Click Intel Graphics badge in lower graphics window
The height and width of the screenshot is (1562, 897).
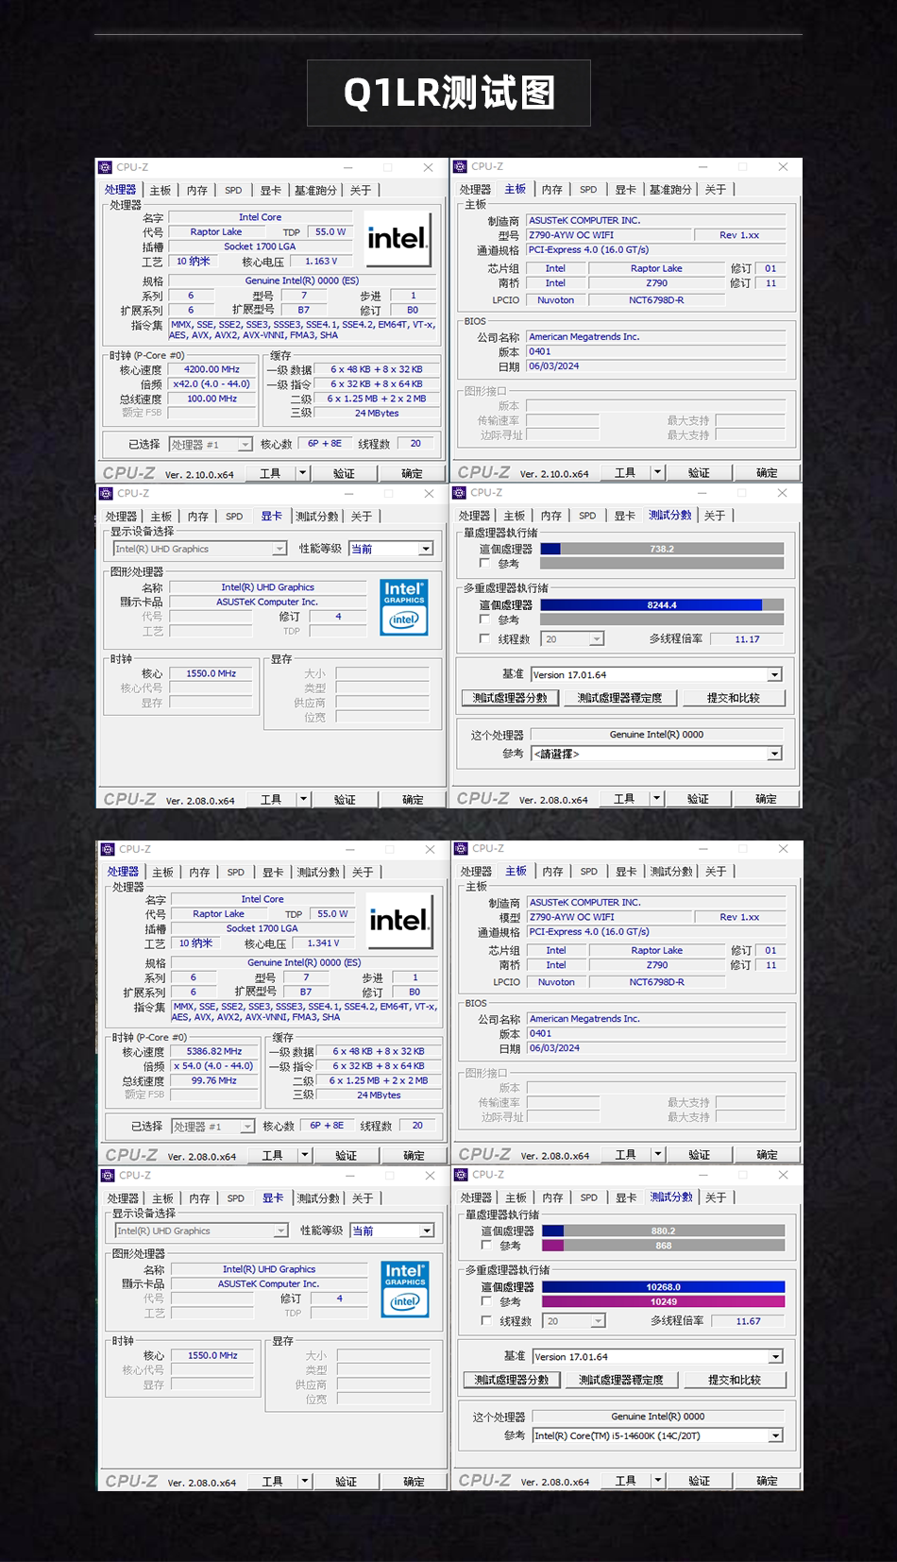click(405, 1289)
